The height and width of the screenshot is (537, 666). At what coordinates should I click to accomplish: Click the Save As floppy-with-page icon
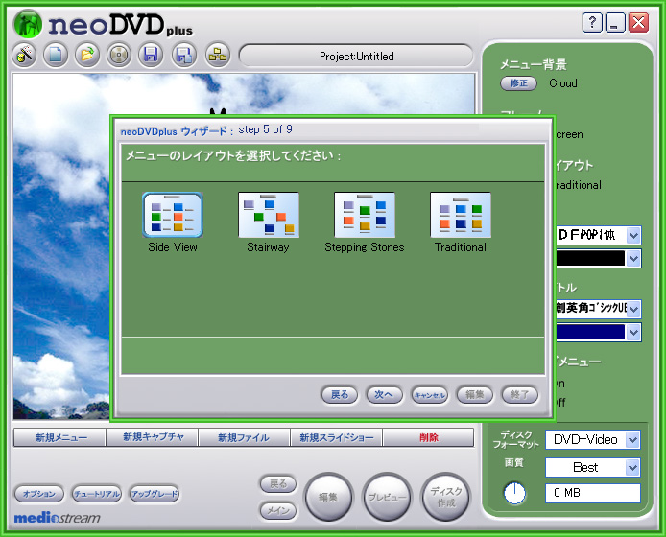coord(184,55)
